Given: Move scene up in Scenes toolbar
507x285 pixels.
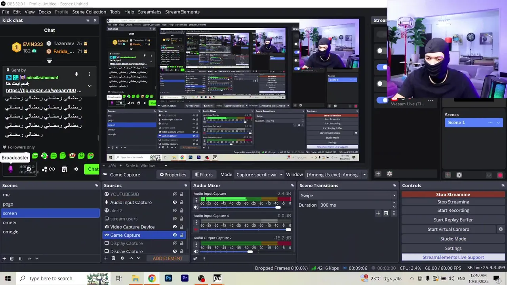Looking at the screenshot, I should (x=29, y=258).
